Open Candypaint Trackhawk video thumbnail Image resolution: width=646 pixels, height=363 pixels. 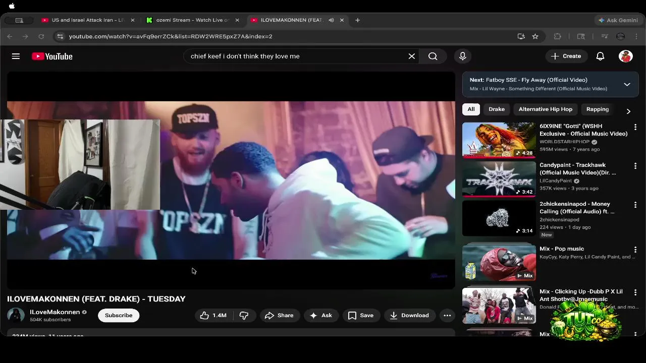(x=499, y=179)
